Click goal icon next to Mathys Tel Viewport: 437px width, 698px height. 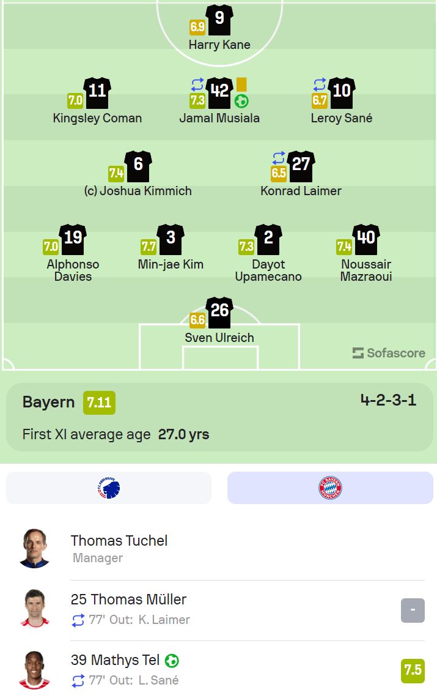click(172, 661)
